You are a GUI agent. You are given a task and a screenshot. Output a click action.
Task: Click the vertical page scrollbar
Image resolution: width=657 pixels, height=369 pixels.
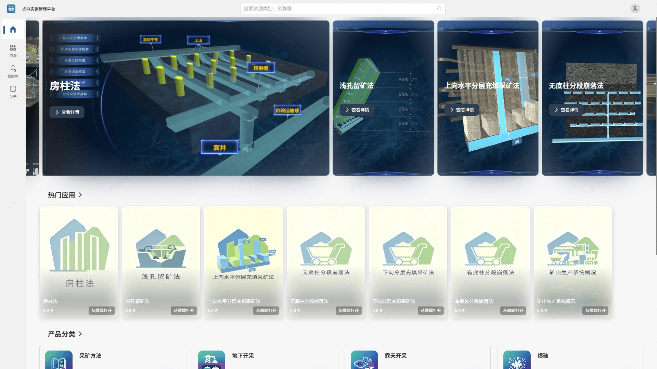point(656,136)
